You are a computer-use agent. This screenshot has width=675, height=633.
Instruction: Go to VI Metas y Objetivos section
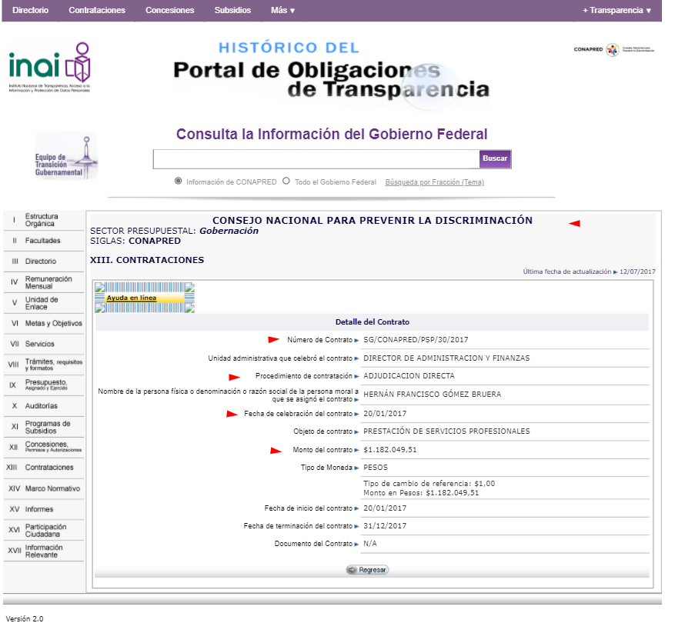(43, 323)
